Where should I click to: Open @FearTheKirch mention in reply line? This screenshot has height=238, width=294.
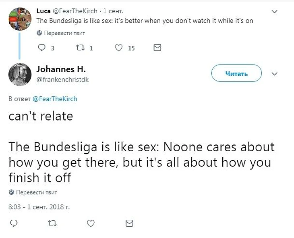[54, 99]
